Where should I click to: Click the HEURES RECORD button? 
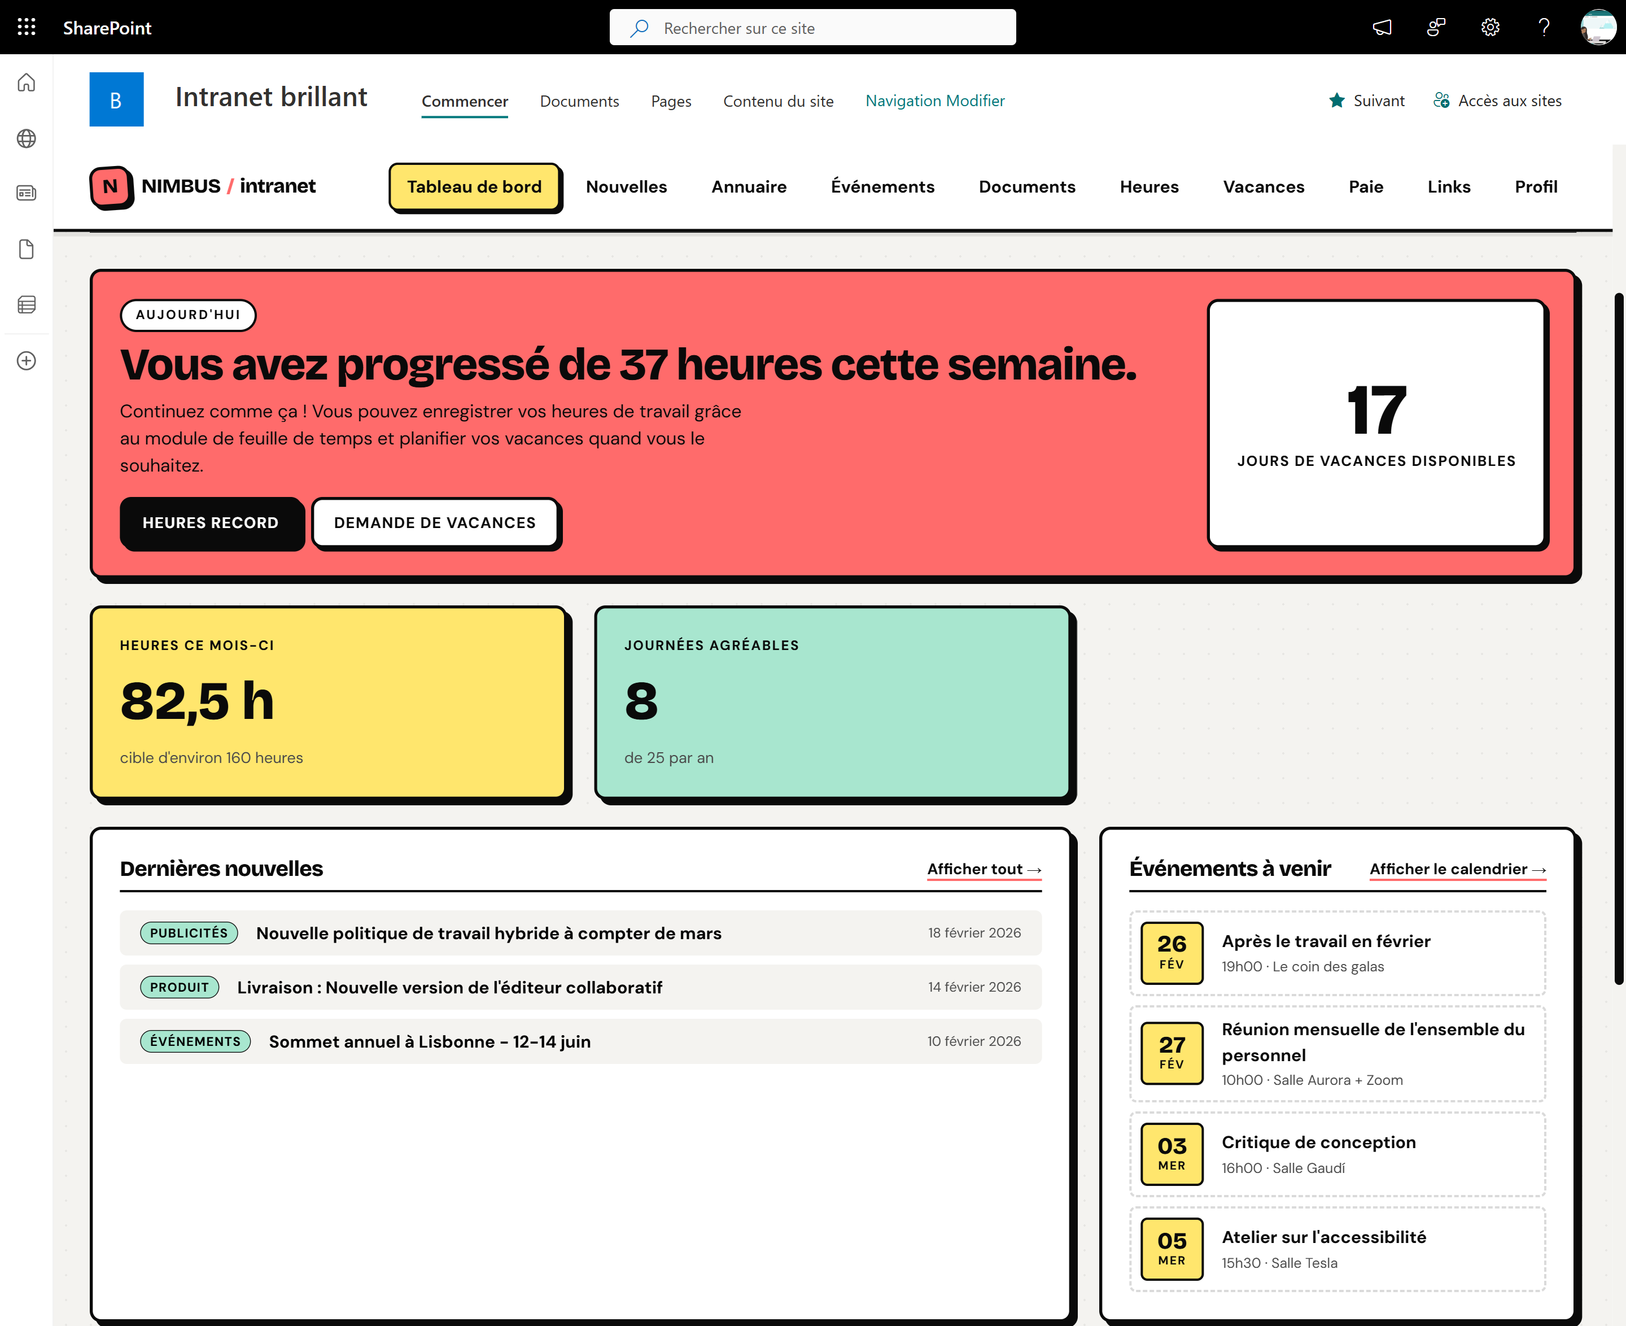click(x=211, y=522)
